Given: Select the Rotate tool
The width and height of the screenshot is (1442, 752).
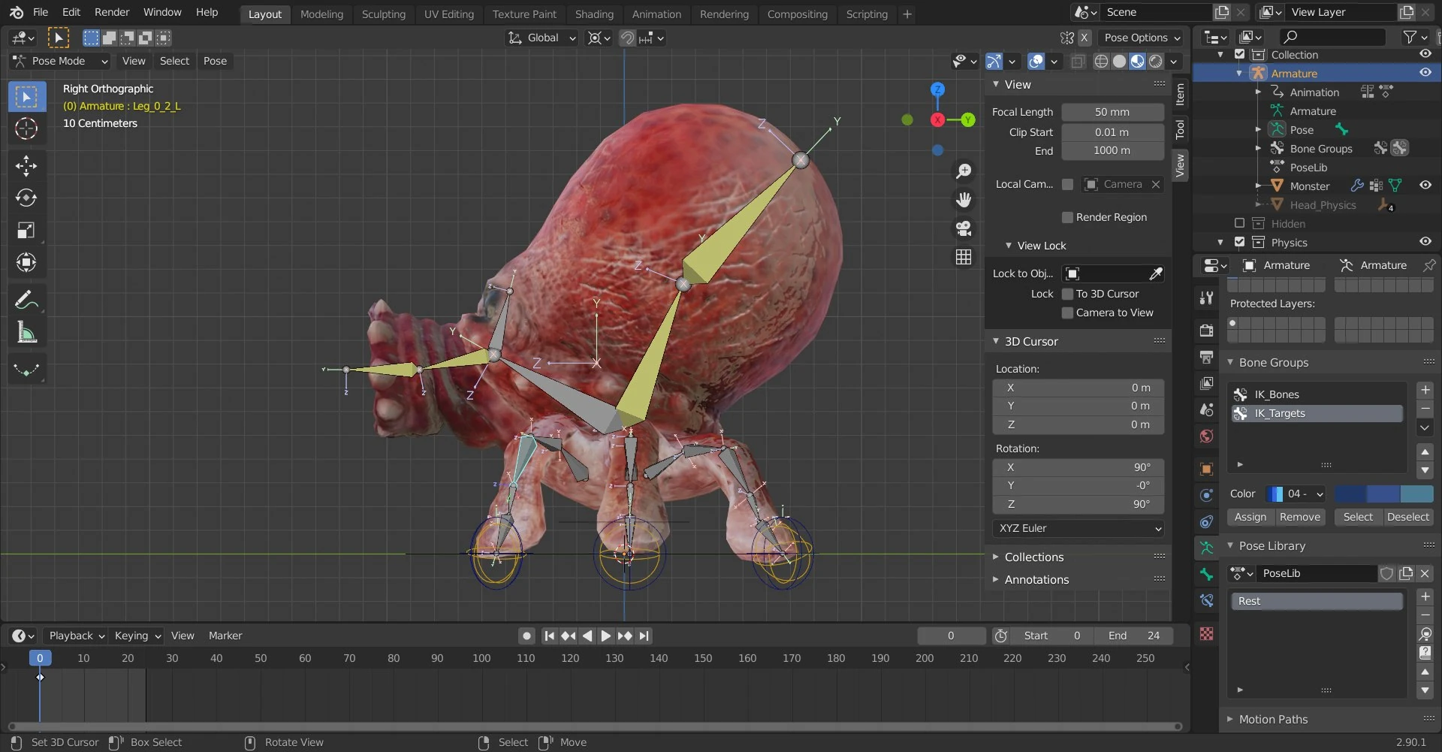Looking at the screenshot, I should point(26,198).
